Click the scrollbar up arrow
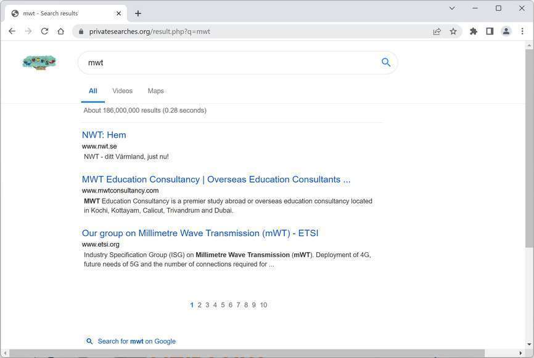 click(x=529, y=45)
